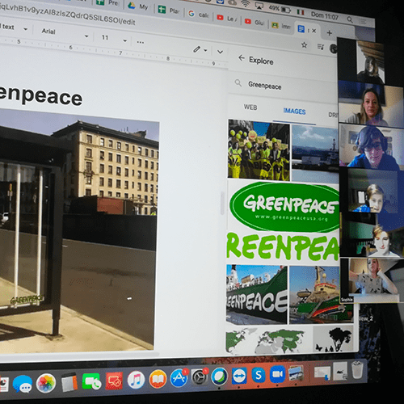This screenshot has height=404, width=404.
Task: Open the round blue-green app icon in the Dock
Action: 219,376
